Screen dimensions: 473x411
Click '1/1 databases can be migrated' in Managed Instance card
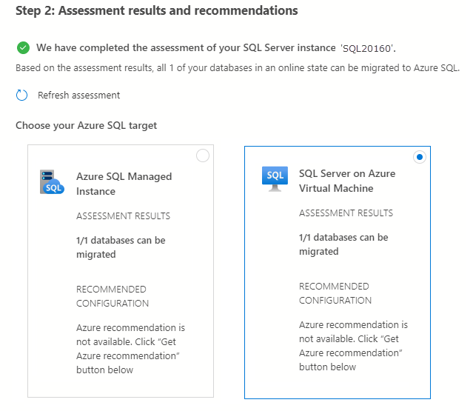point(121,247)
